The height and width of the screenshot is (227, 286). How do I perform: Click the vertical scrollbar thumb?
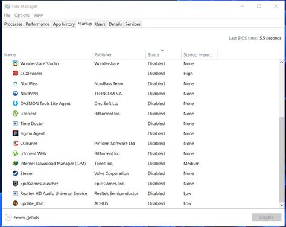[281, 159]
